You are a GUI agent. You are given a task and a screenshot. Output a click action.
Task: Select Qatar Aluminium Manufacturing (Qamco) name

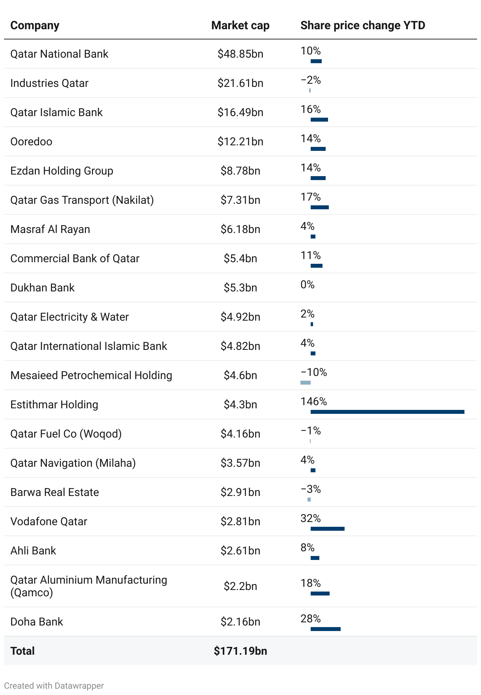[x=89, y=586]
